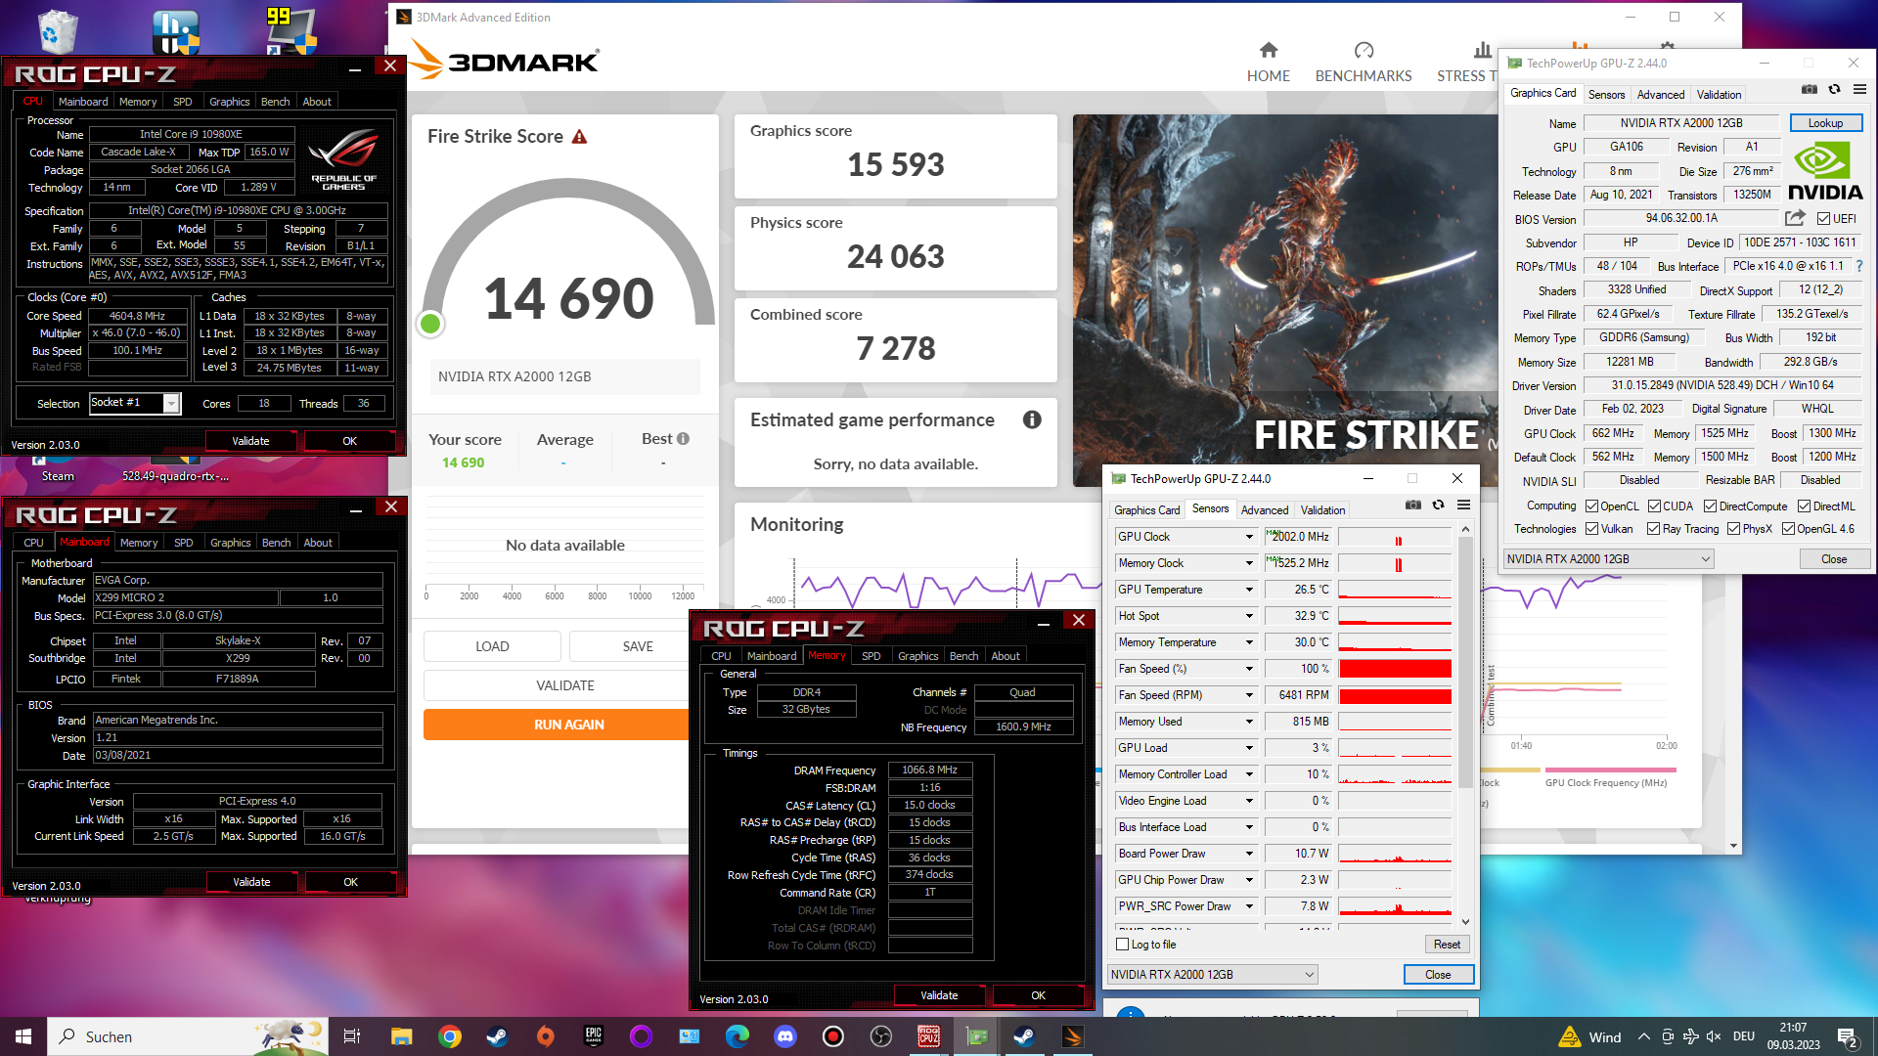Toggle CUDA checkbox
Viewport: 1878px width, 1056px height.
1654,506
